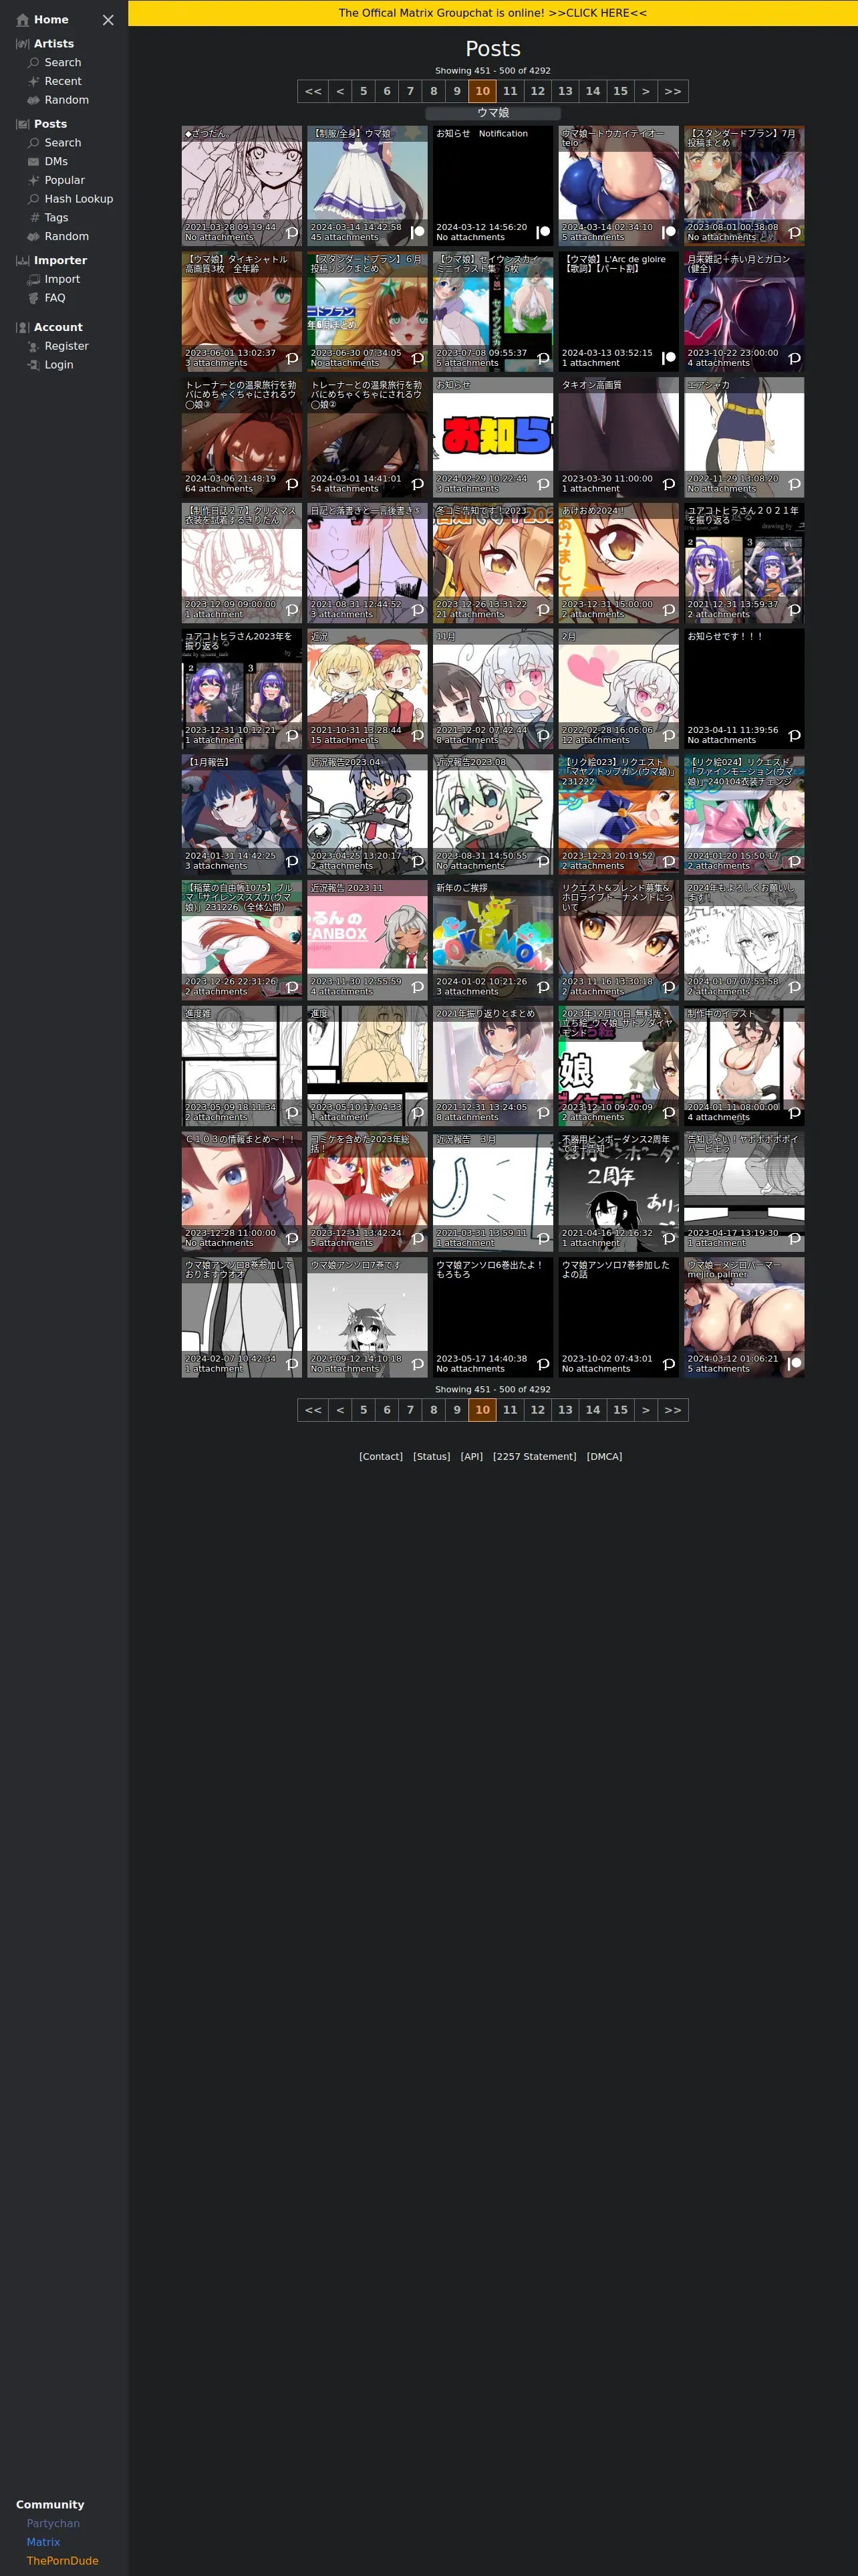858x2576 pixels.
Task: Open the お知らせ Notification post thumbnail
Action: pyautogui.click(x=492, y=186)
